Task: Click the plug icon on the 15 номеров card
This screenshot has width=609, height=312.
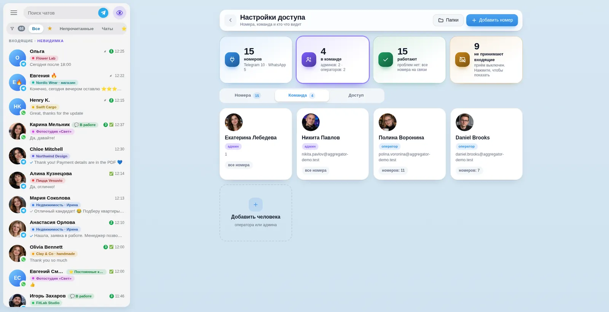Action: coord(232,60)
